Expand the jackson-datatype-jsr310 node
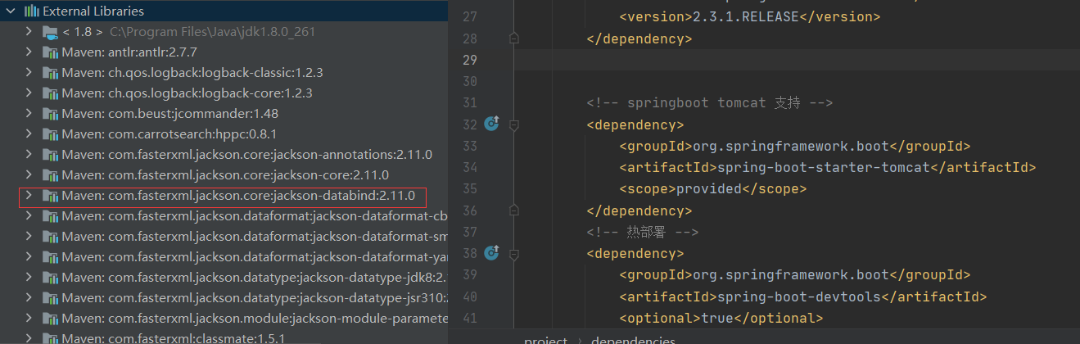 click(x=29, y=298)
